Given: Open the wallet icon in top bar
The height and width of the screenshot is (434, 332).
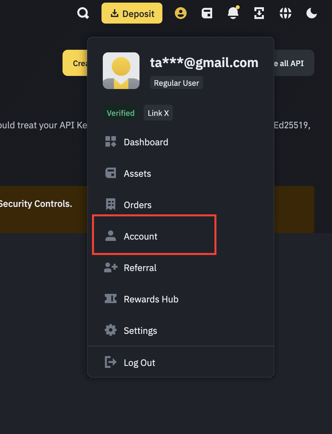Looking at the screenshot, I should (207, 13).
